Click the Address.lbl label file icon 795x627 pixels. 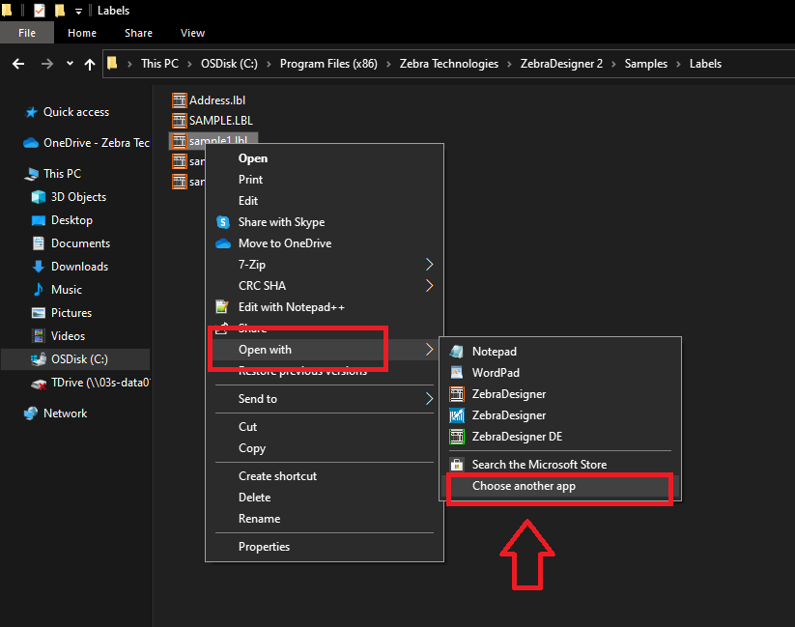pyautogui.click(x=179, y=100)
